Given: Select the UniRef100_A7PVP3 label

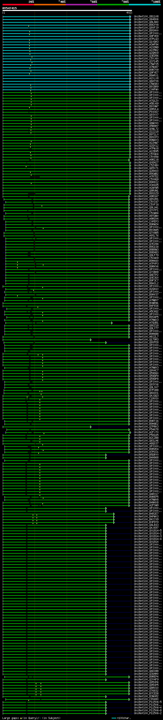Looking at the screenshot, I should (x=146, y=264).
